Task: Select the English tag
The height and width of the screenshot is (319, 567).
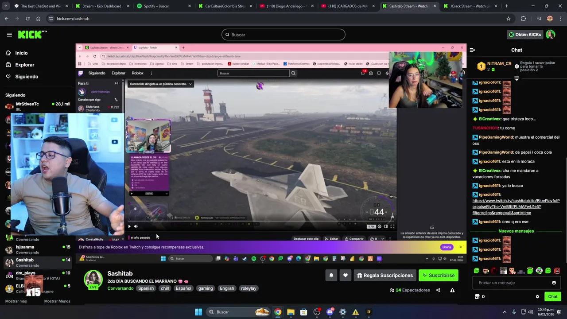Action: [227, 288]
